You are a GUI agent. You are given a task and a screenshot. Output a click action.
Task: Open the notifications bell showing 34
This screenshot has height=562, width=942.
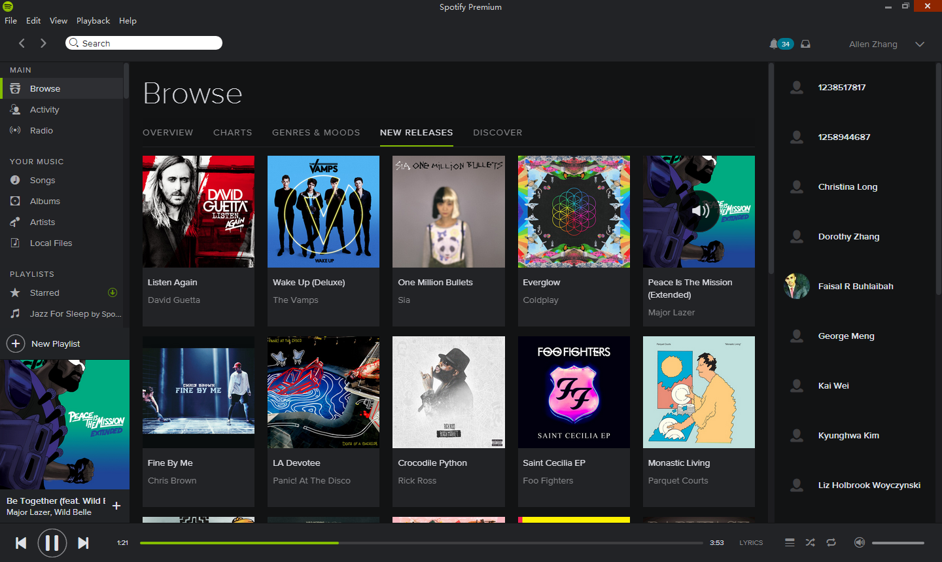781,44
